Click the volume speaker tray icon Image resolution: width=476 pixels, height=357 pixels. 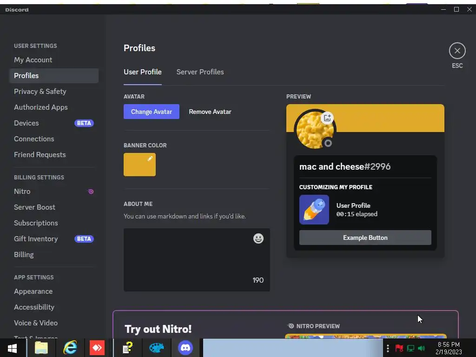(x=421, y=348)
